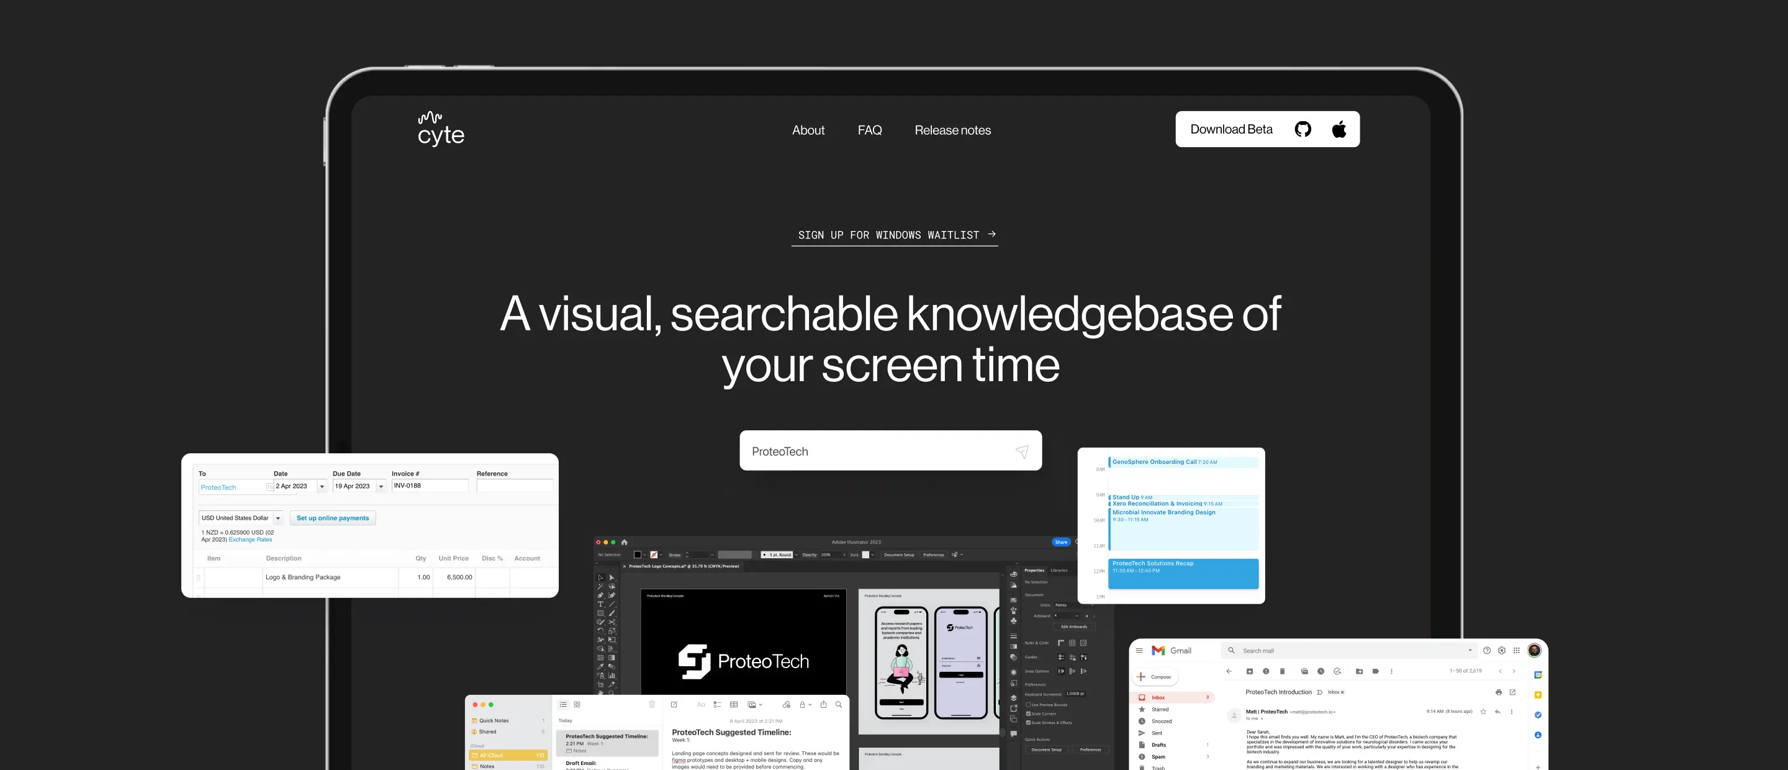This screenshot has width=1788, height=770.
Task: Toggle Scale Strokes & Effects checkbox
Action: [x=1028, y=723]
